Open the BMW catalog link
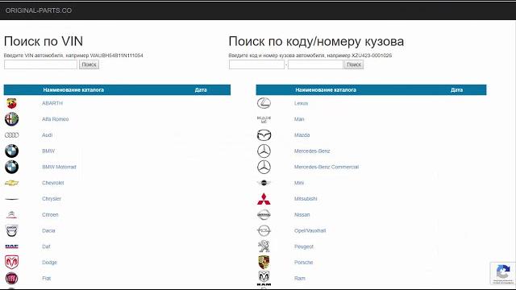This screenshot has height=290, width=516. click(x=48, y=151)
